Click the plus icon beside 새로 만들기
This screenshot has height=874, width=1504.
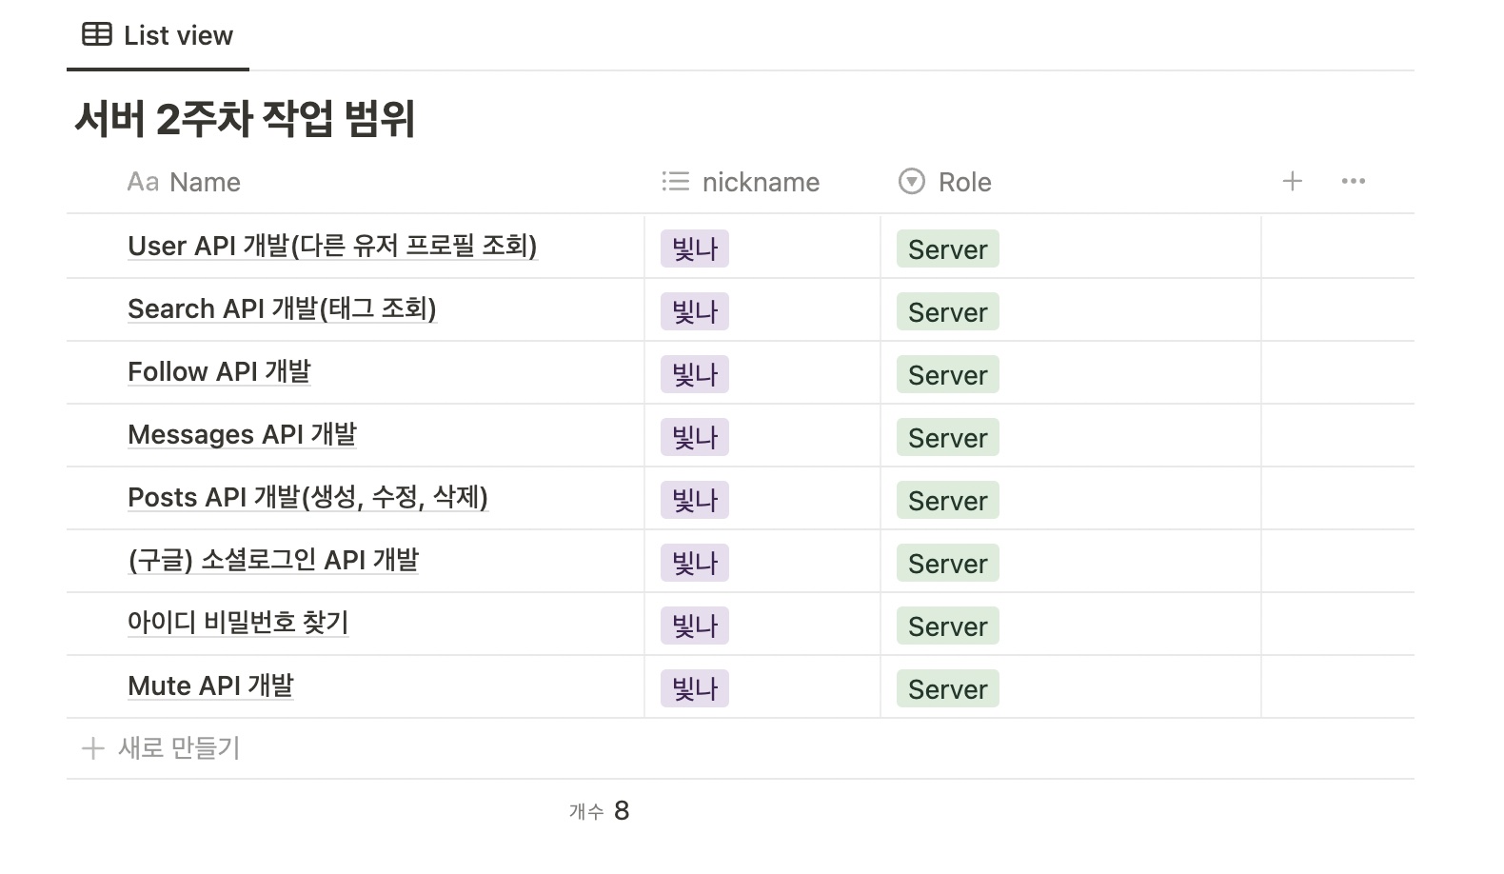tap(92, 748)
